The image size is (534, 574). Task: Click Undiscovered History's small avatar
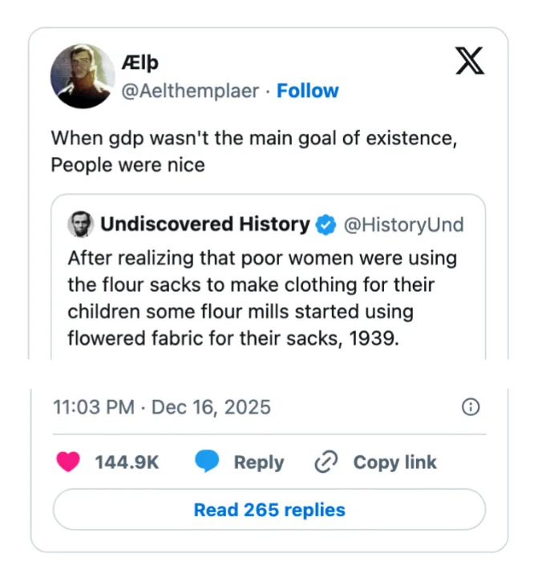tap(81, 224)
